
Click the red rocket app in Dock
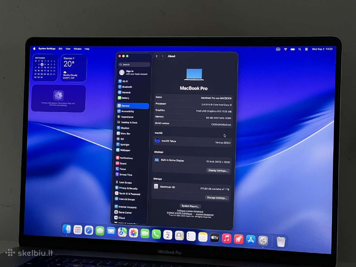tap(239, 239)
